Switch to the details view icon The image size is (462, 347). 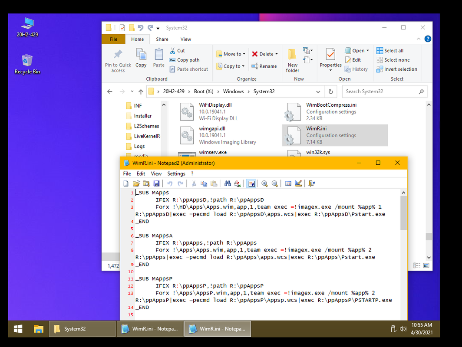417,265
